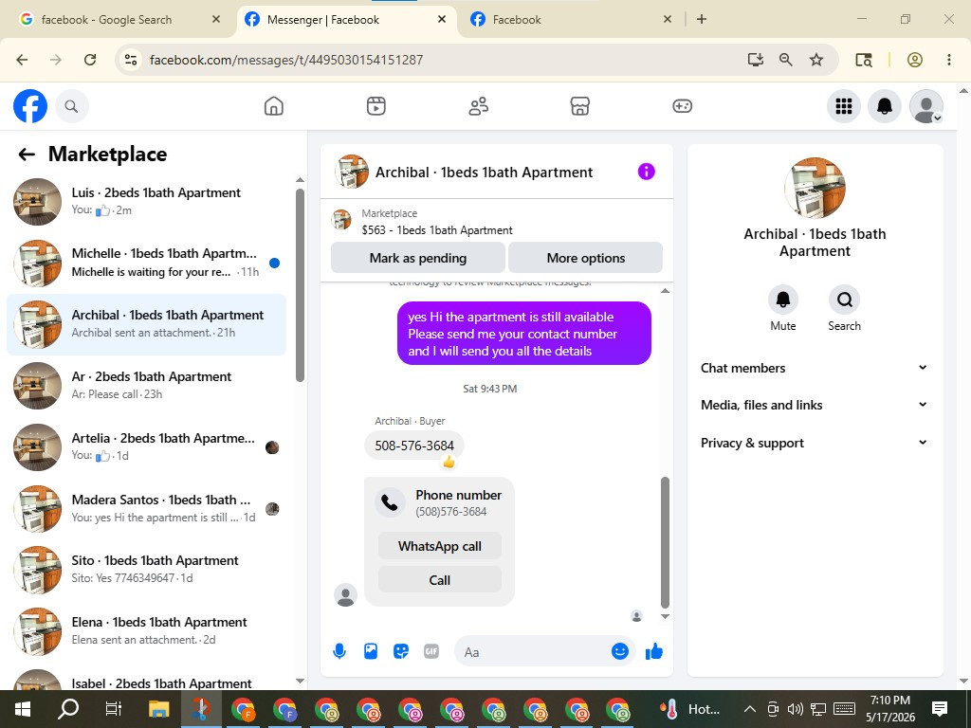The height and width of the screenshot is (728, 971).
Task: Open File Explorer from taskbar
Action: pos(159,709)
